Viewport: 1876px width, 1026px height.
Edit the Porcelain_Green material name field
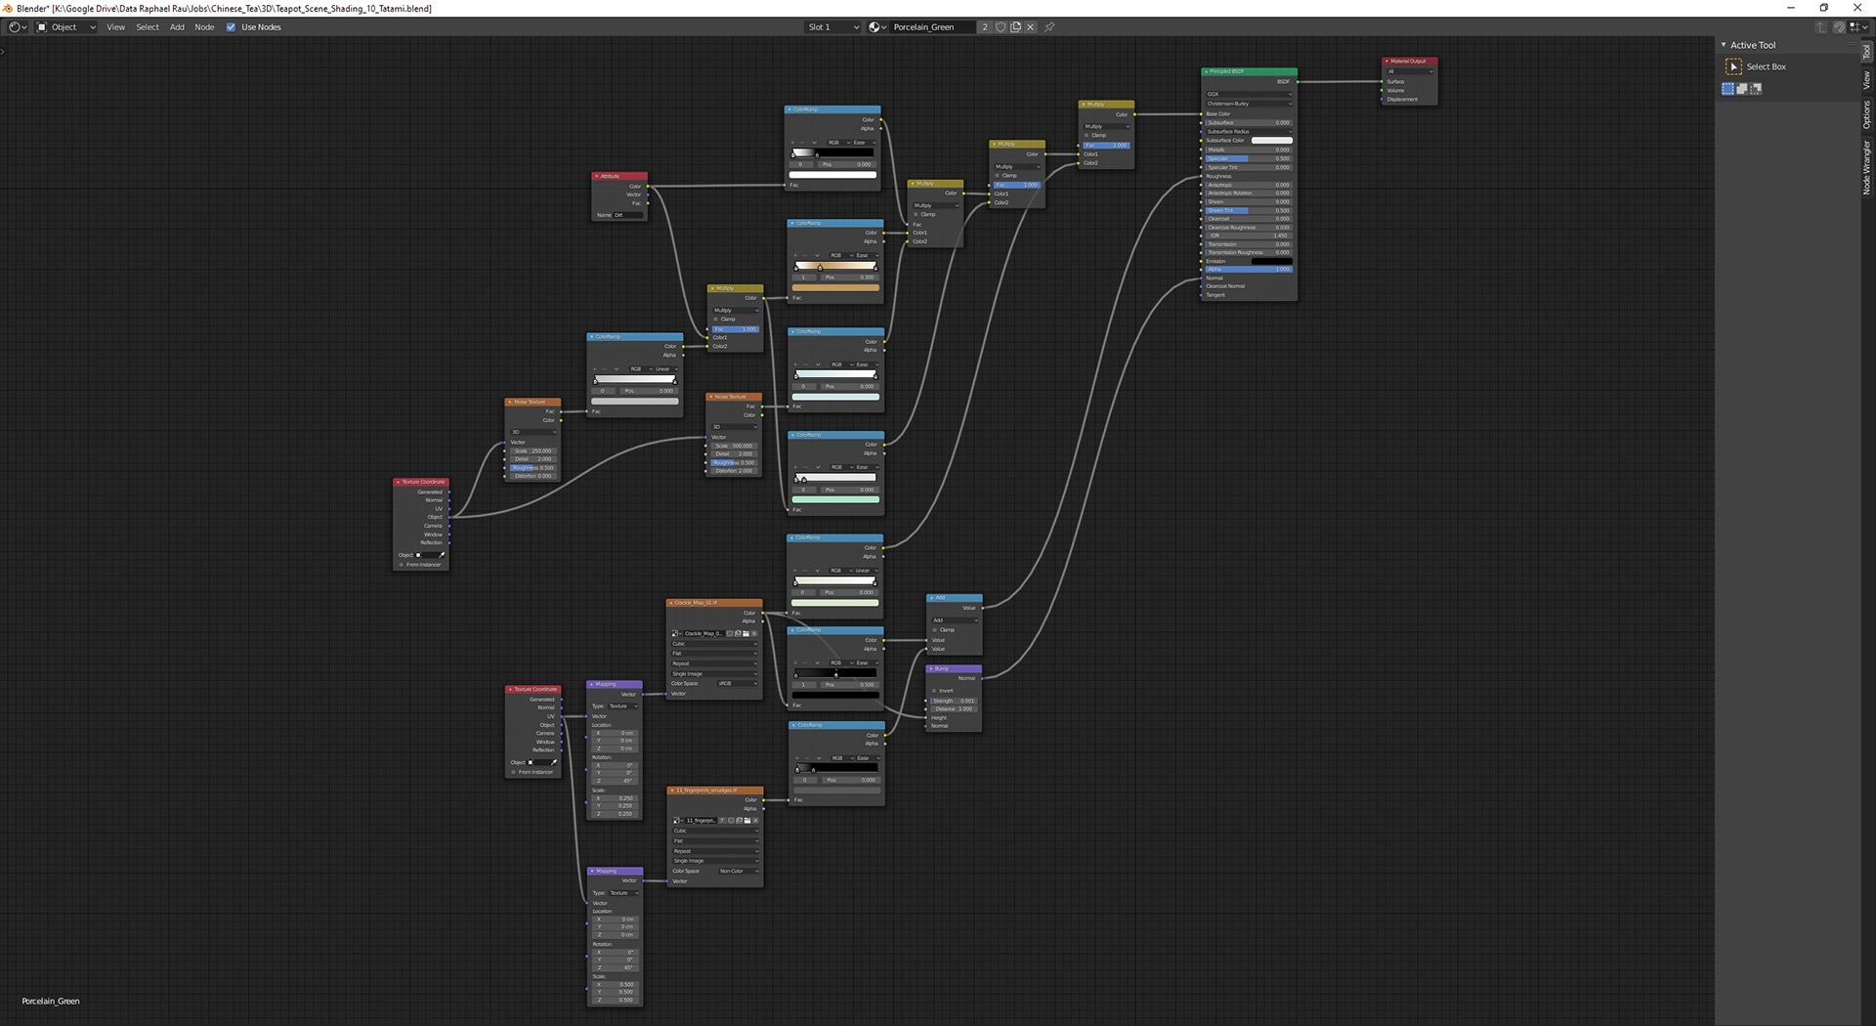[933, 27]
